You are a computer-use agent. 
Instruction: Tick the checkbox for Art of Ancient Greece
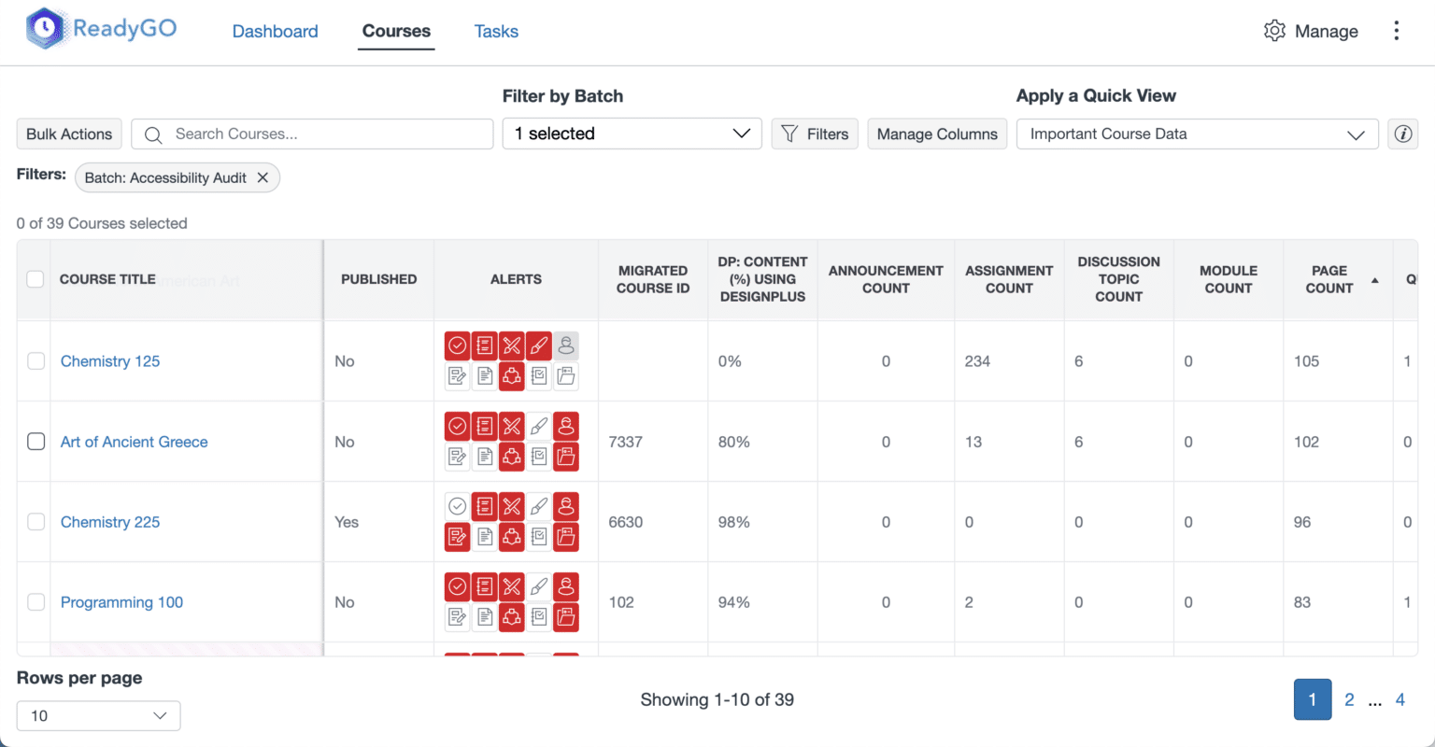point(36,442)
